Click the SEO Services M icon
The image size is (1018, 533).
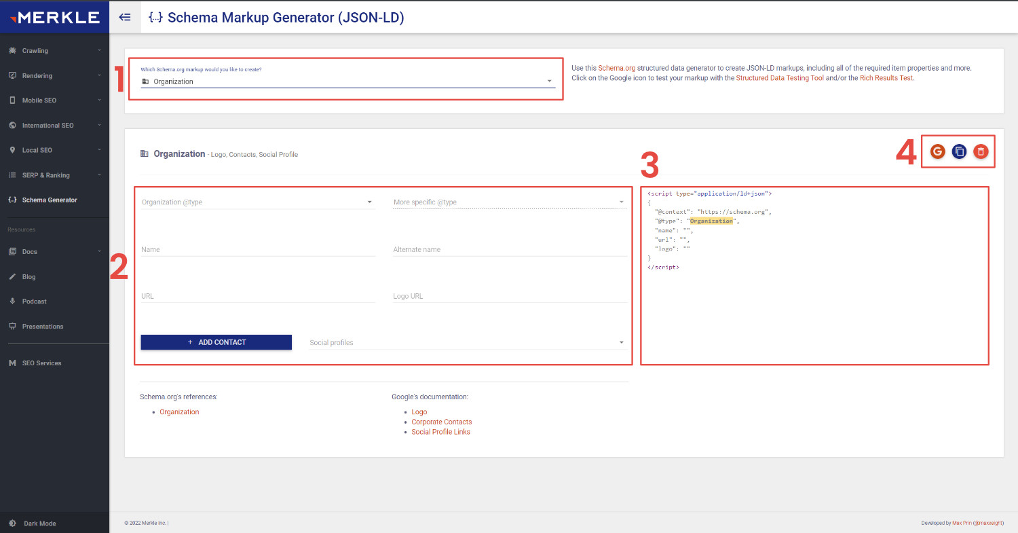tap(12, 363)
